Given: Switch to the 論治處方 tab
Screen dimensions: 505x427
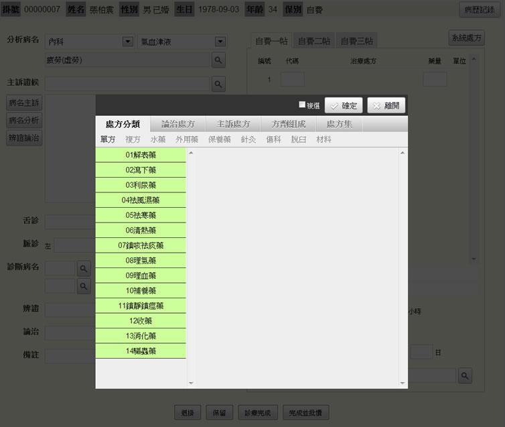Looking at the screenshot, I should tap(178, 124).
